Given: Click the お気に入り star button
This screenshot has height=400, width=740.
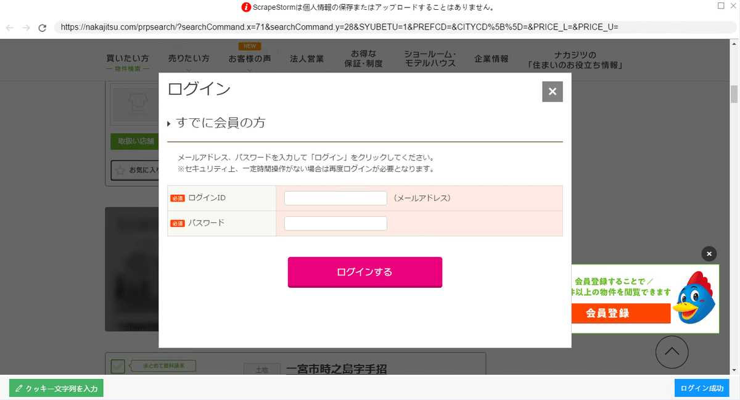Looking at the screenshot, I should point(135,169).
